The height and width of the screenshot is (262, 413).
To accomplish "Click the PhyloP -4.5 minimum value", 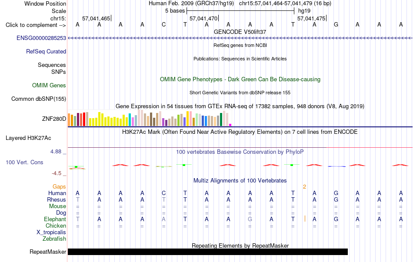I will coord(57,173).
